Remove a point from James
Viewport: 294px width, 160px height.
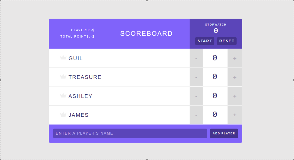(x=196, y=115)
